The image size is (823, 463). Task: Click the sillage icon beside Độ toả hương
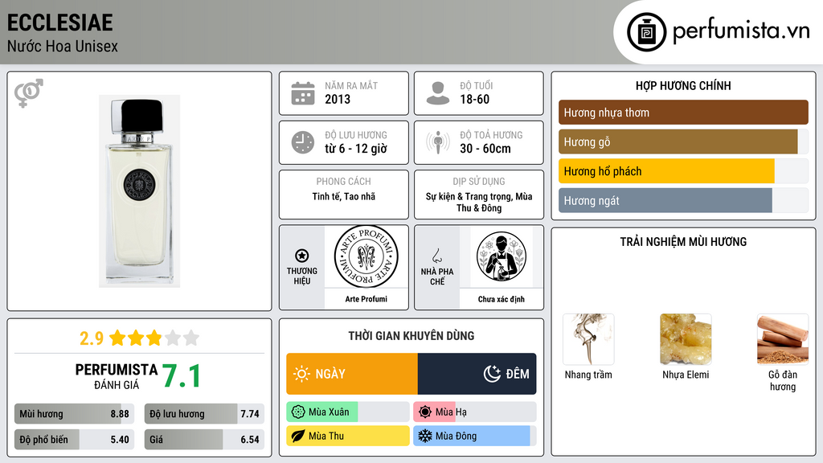[x=438, y=142]
